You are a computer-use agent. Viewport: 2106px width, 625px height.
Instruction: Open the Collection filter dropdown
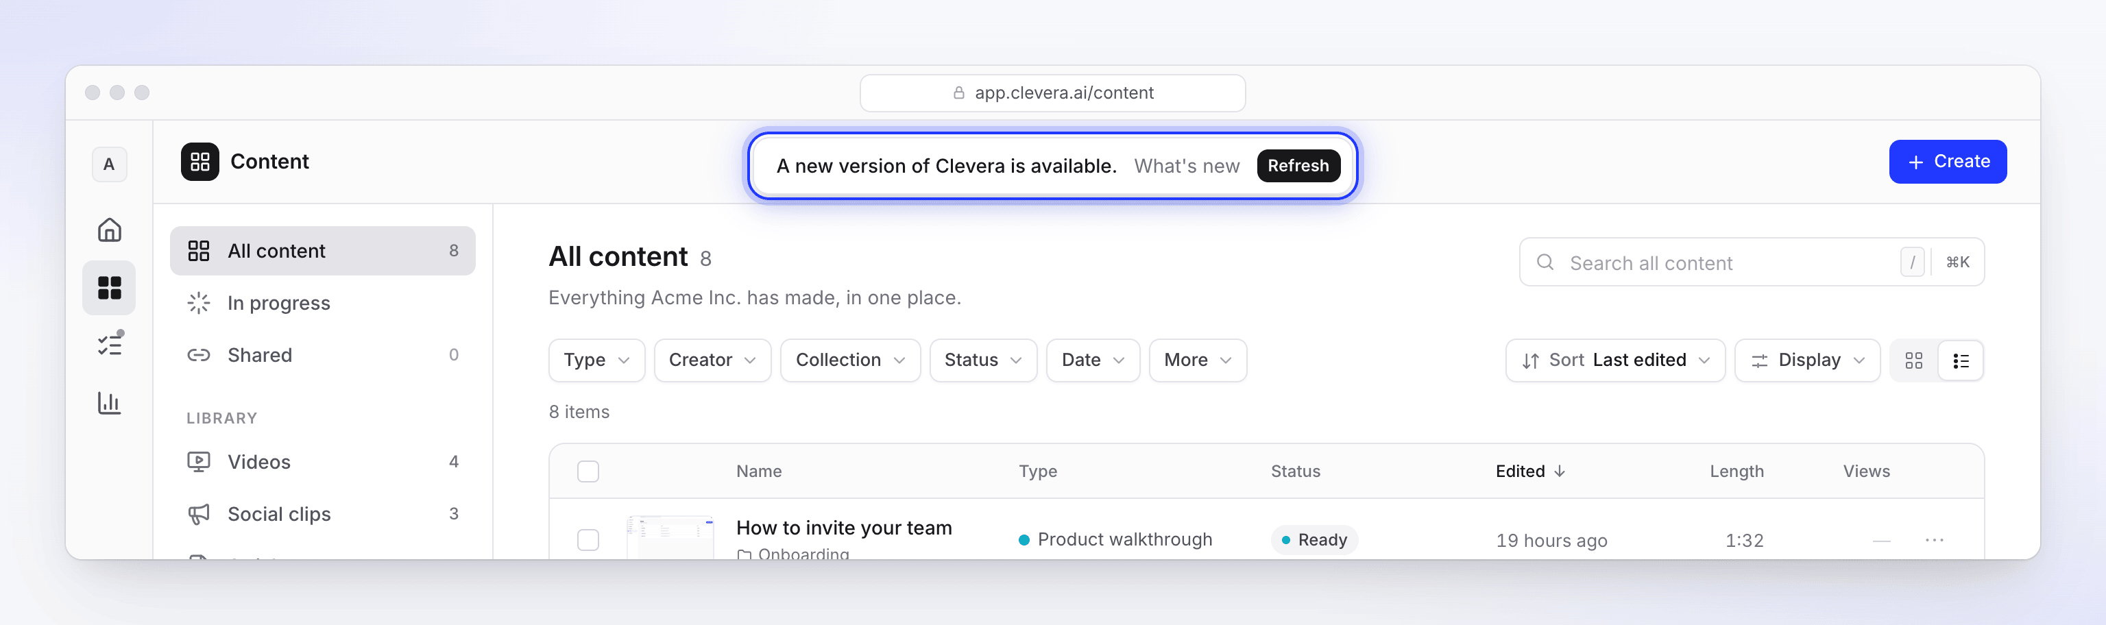coord(850,360)
